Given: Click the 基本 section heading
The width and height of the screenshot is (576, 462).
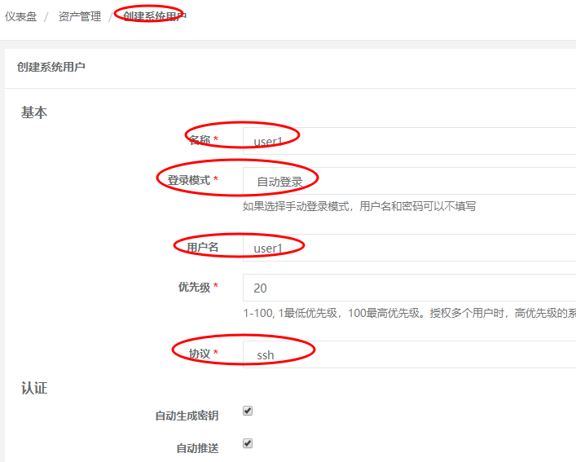Looking at the screenshot, I should point(34,112).
